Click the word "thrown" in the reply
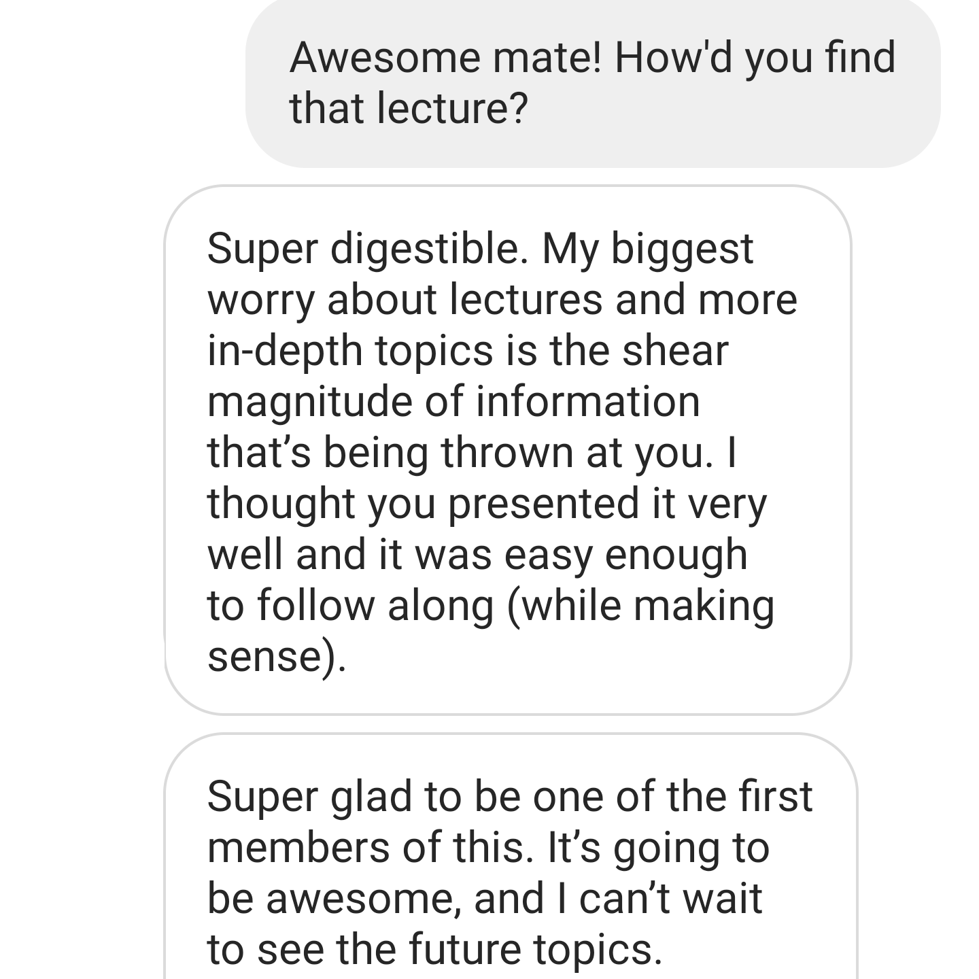Screen dimensions: 979x979 point(507,453)
